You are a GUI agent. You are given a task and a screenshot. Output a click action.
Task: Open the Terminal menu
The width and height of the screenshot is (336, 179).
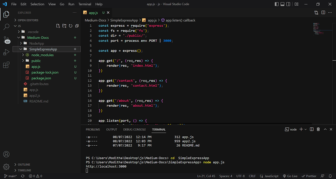pos(85,4)
